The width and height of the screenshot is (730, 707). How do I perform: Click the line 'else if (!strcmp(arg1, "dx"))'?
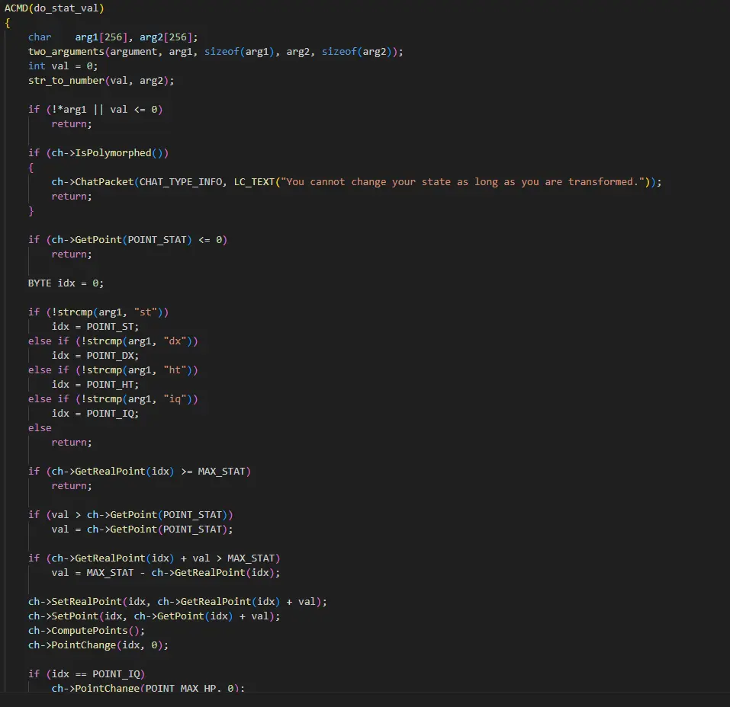tap(113, 341)
